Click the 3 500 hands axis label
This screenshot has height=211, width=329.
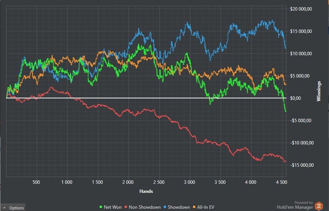click(220, 182)
